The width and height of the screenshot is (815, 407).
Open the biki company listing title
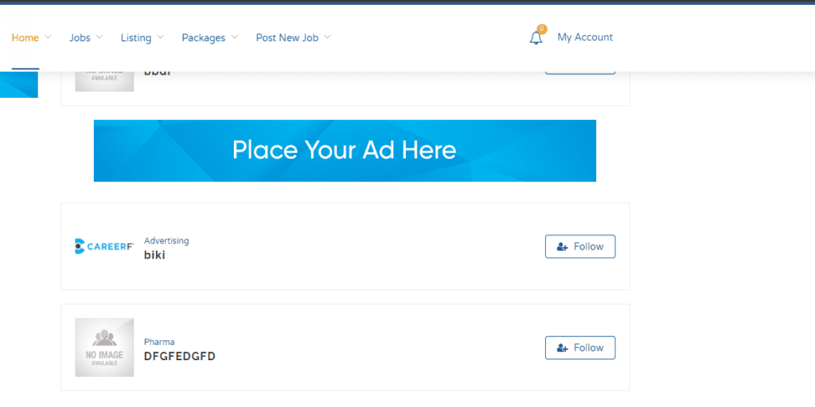(x=154, y=255)
